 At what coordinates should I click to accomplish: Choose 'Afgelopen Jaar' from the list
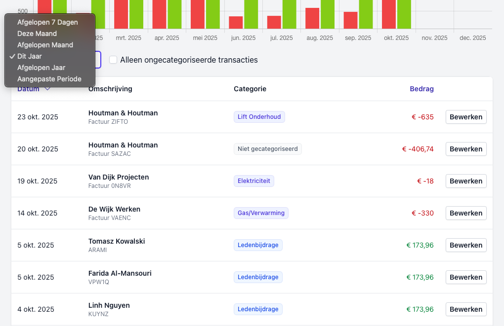(41, 68)
